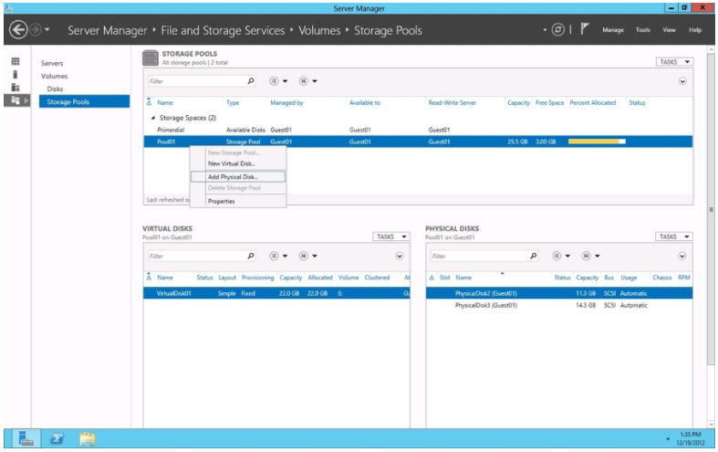718x452 pixels.
Task: Open the Storage Pools TASKS dropdown
Action: click(674, 62)
